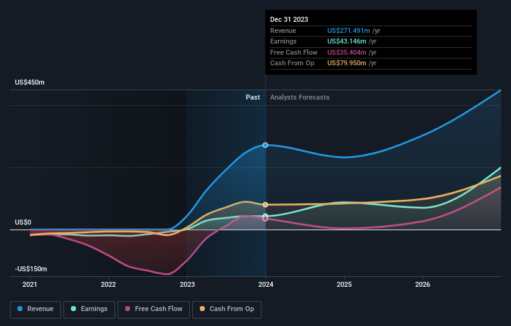Click the 2023 x-axis label
The width and height of the screenshot is (511, 326).
coord(187,285)
